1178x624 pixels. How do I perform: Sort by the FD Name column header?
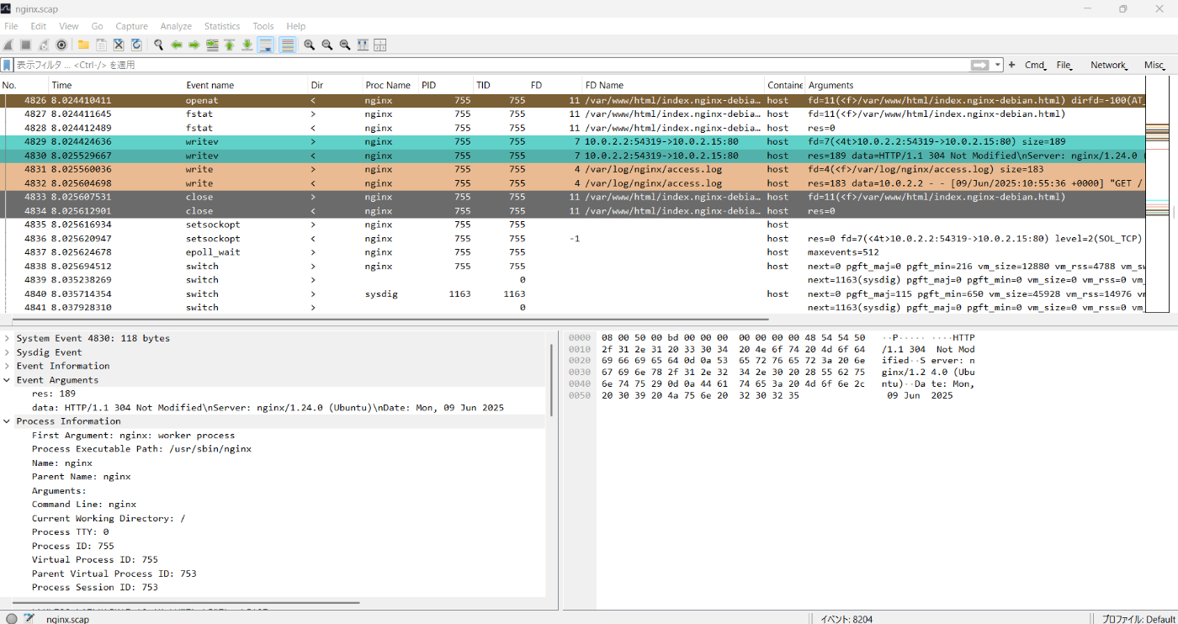point(673,85)
